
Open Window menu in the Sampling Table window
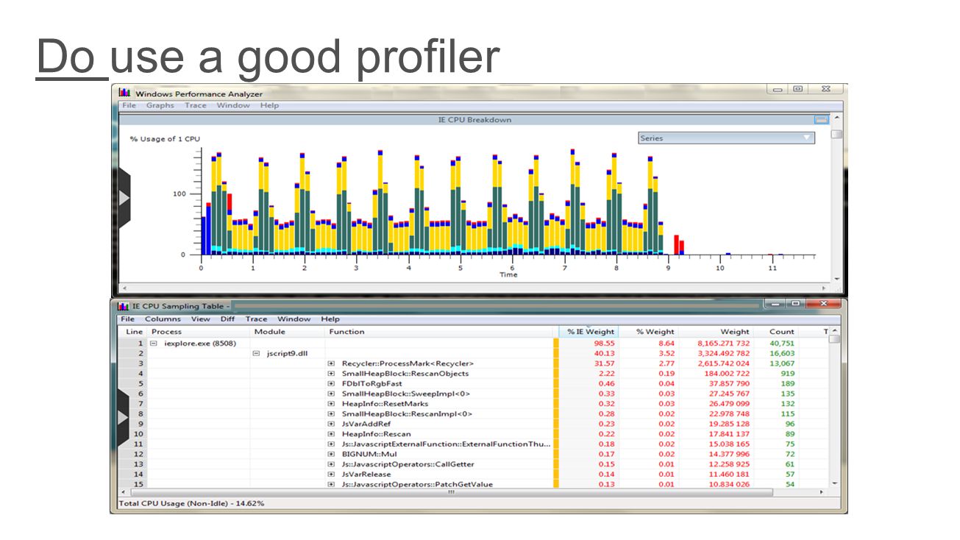pos(294,319)
